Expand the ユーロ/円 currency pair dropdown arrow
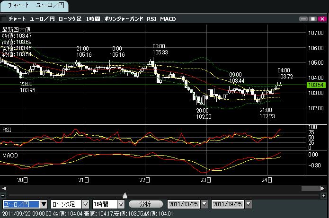The height and width of the screenshot is (218, 329). (44, 204)
